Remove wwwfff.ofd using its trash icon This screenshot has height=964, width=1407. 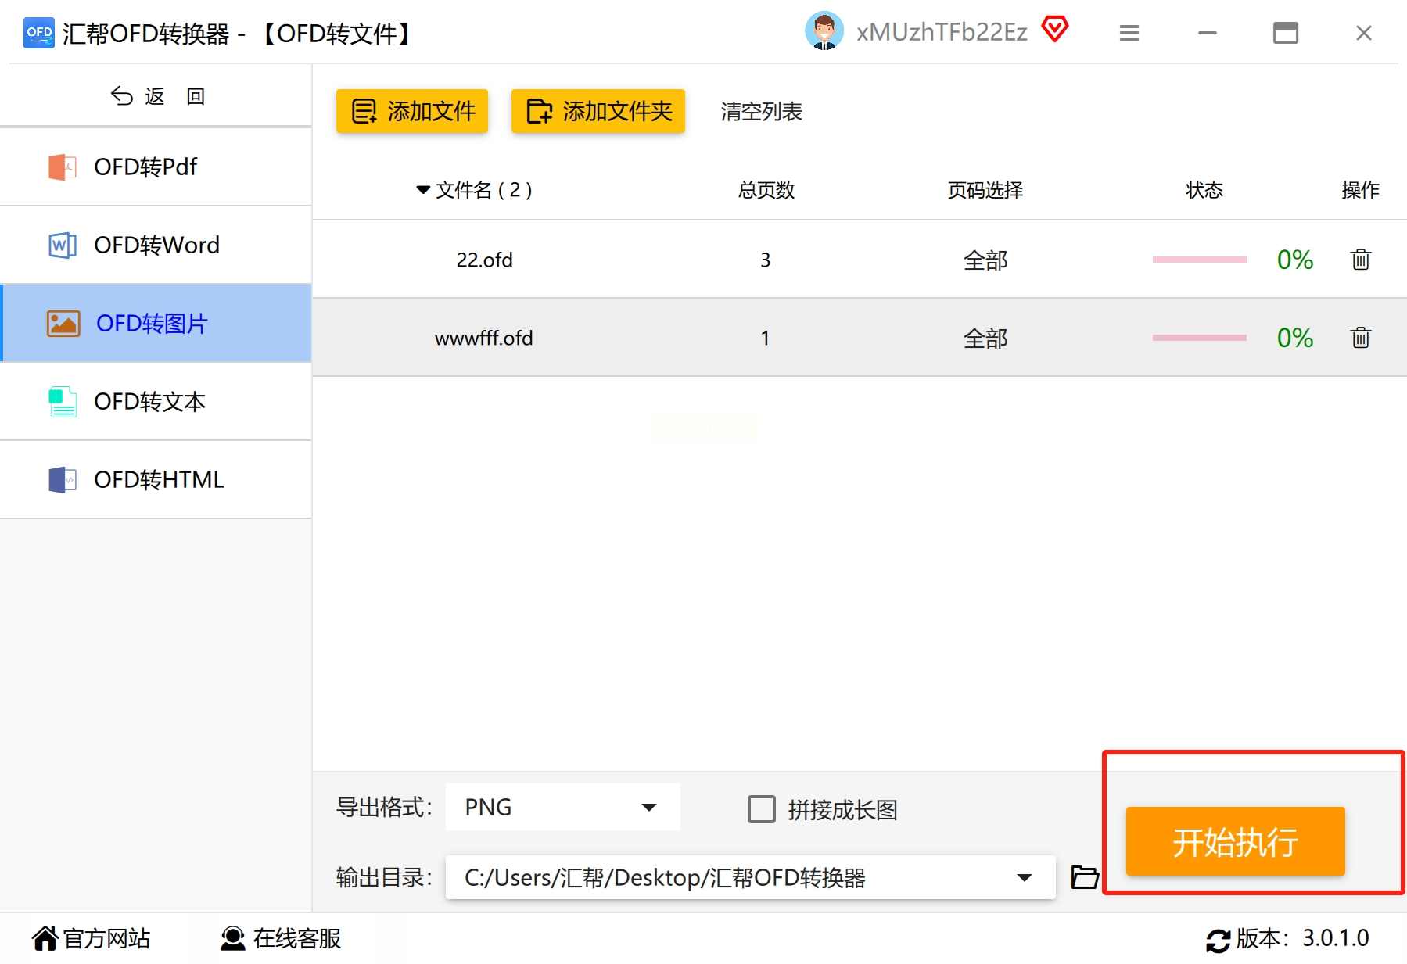click(1360, 338)
